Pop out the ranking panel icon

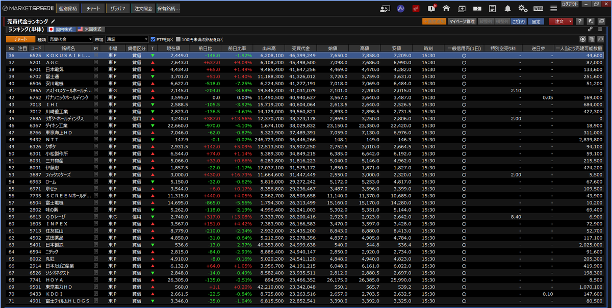click(600, 39)
